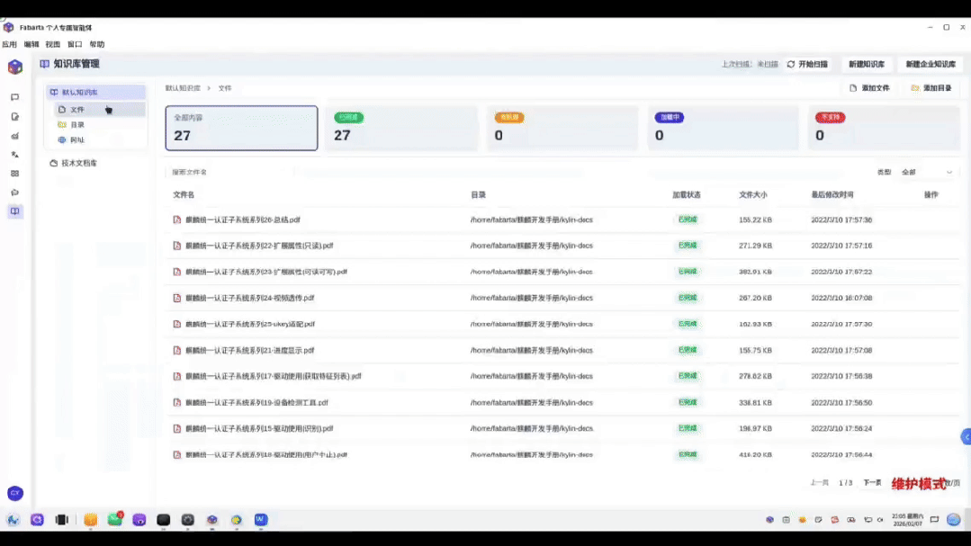Click the CX user avatar icon
This screenshot has width=971, height=546.
pyautogui.click(x=14, y=493)
